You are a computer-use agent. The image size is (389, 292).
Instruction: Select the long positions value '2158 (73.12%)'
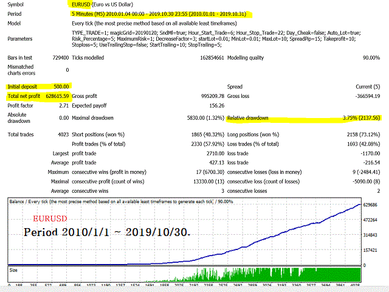click(363, 134)
